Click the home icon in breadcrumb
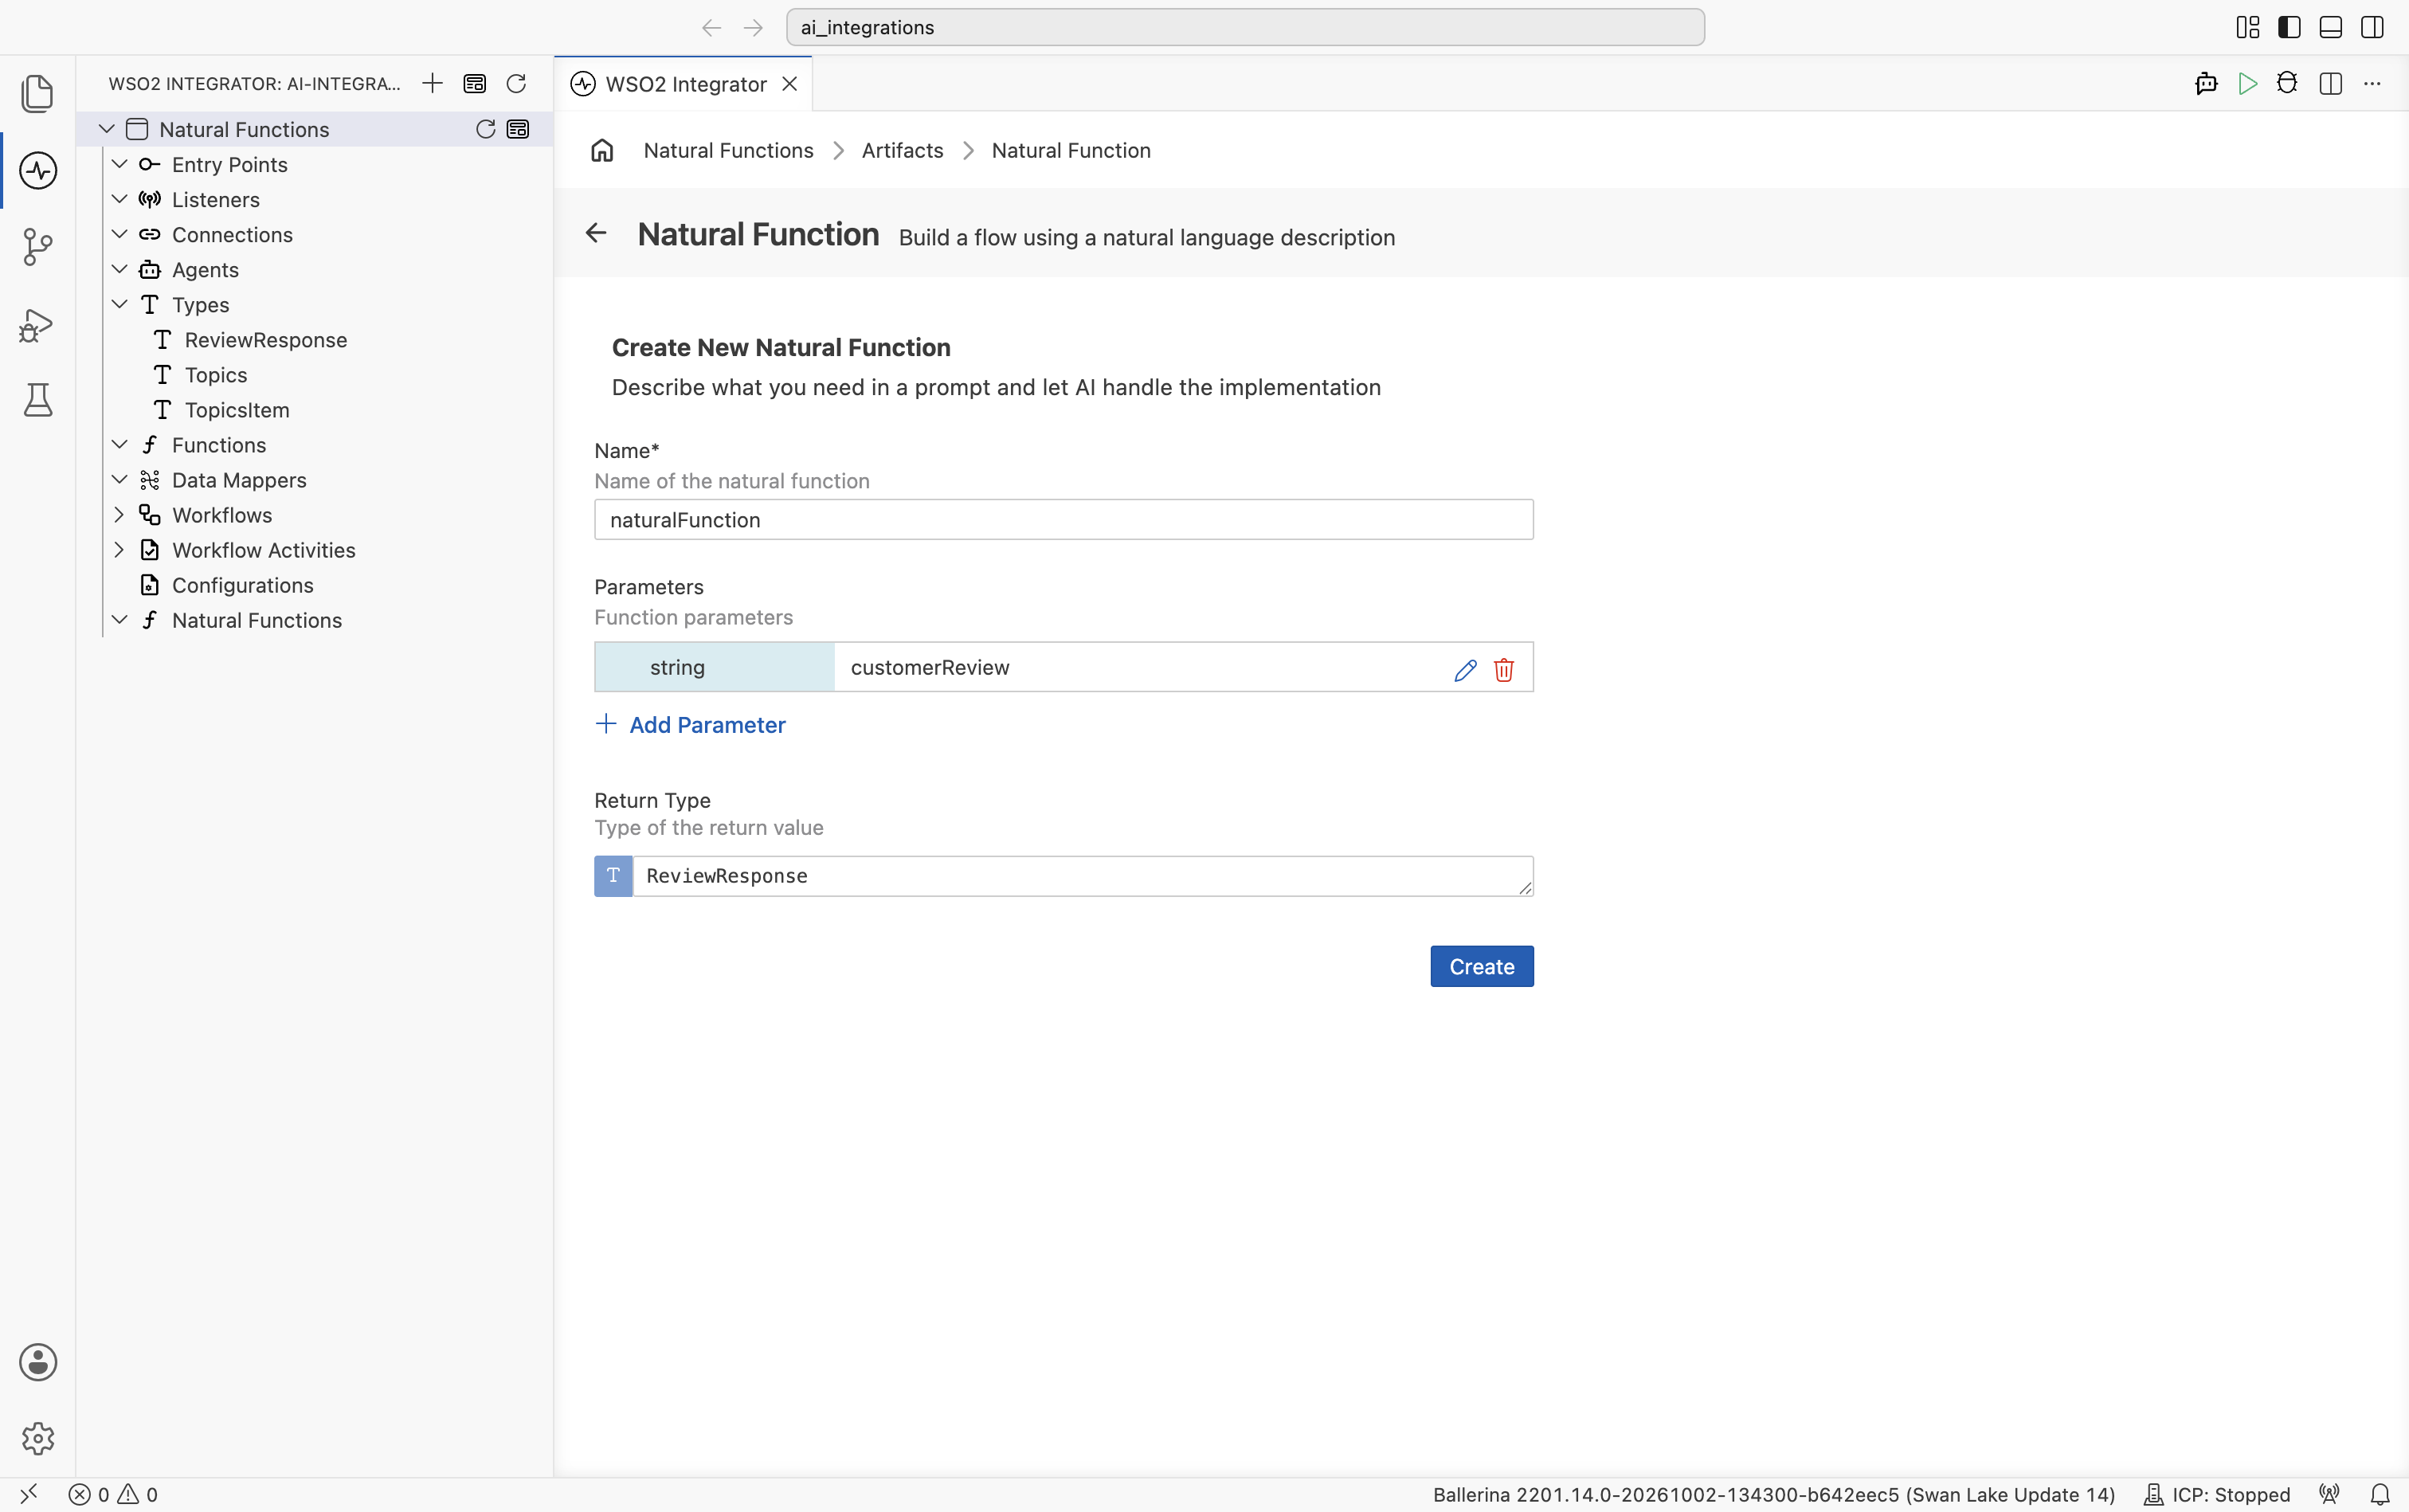 [602, 150]
